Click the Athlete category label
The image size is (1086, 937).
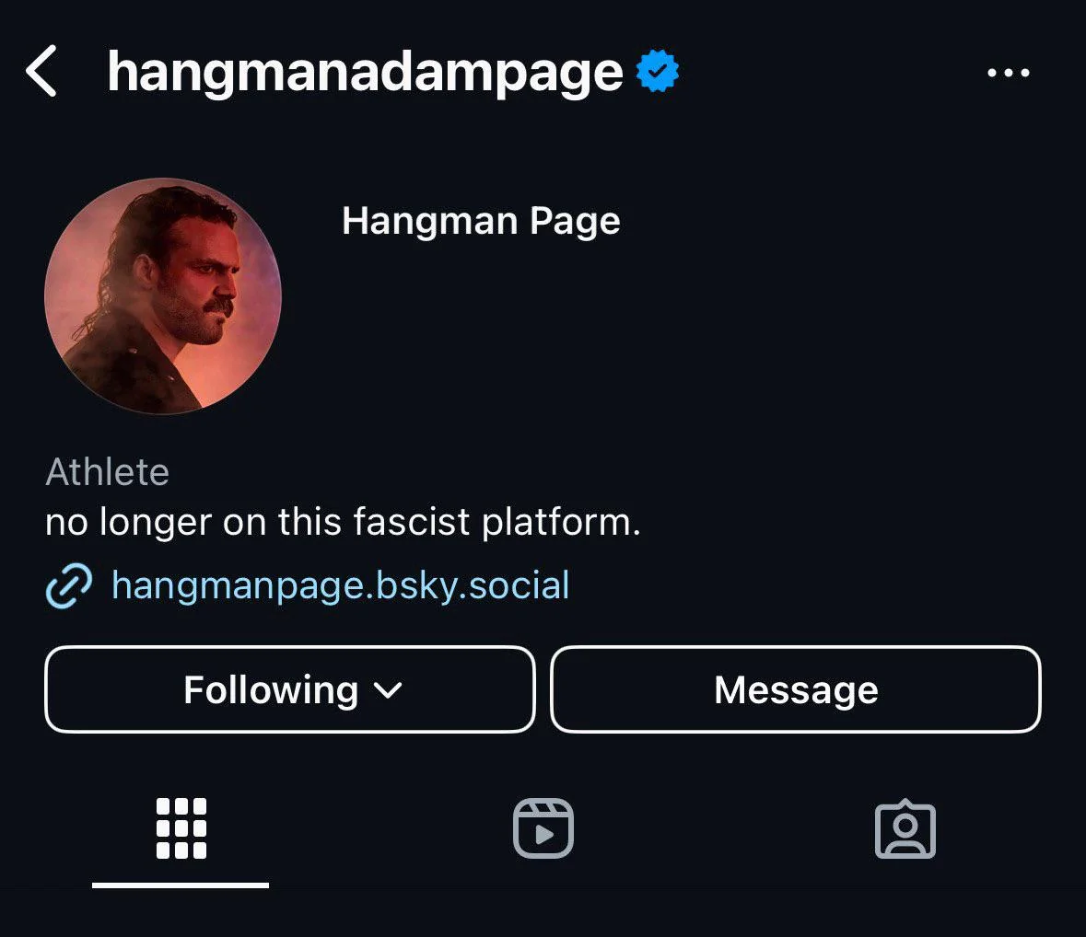tap(107, 472)
